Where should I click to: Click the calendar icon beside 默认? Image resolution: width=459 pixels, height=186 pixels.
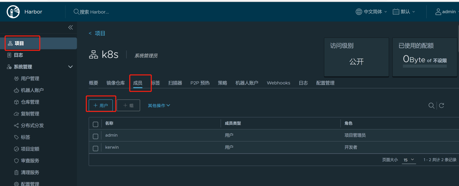point(396,12)
